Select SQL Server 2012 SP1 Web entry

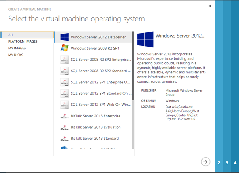point(100,105)
